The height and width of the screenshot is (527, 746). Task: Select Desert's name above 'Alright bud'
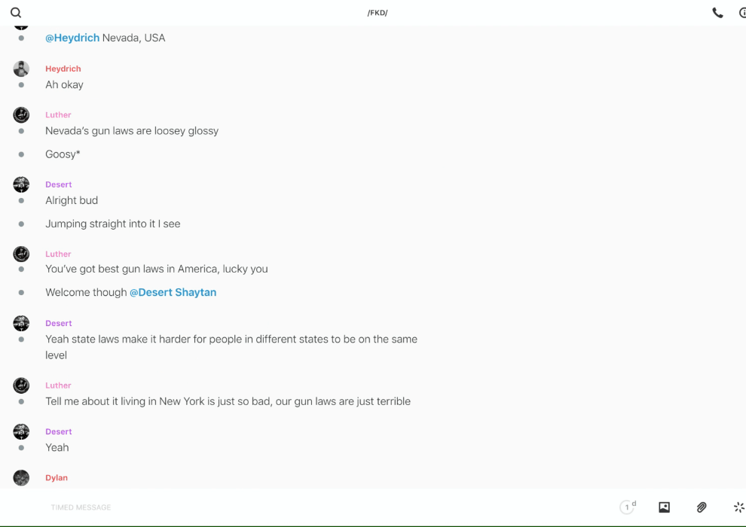coord(59,184)
